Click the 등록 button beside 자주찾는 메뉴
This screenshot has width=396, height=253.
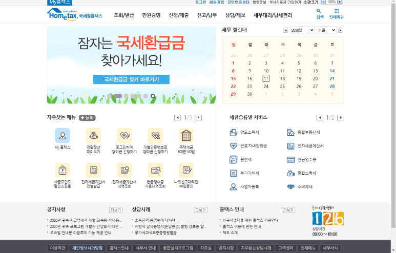coord(87,118)
